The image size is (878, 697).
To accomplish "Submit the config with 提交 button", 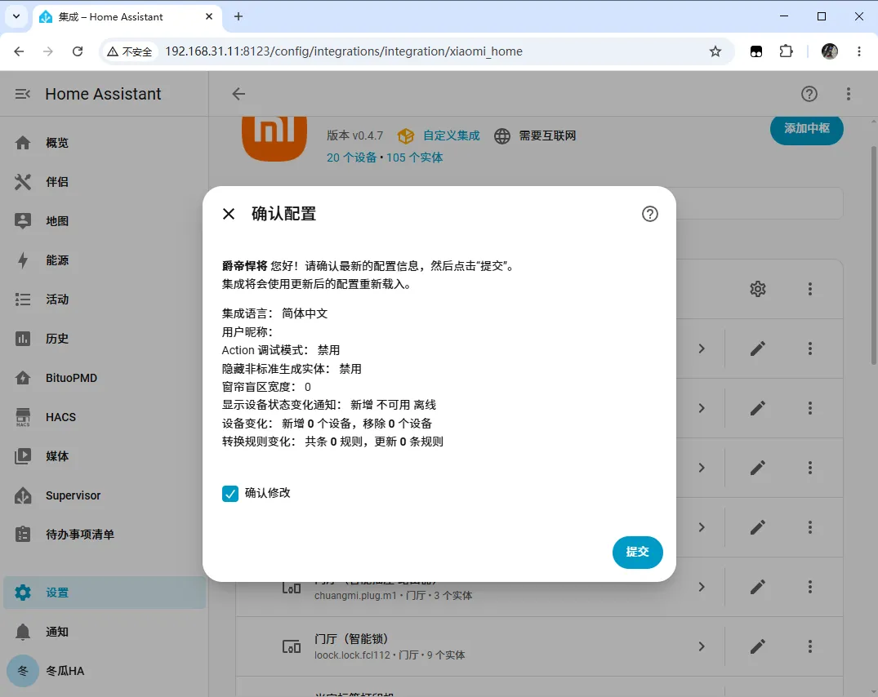I will (637, 552).
